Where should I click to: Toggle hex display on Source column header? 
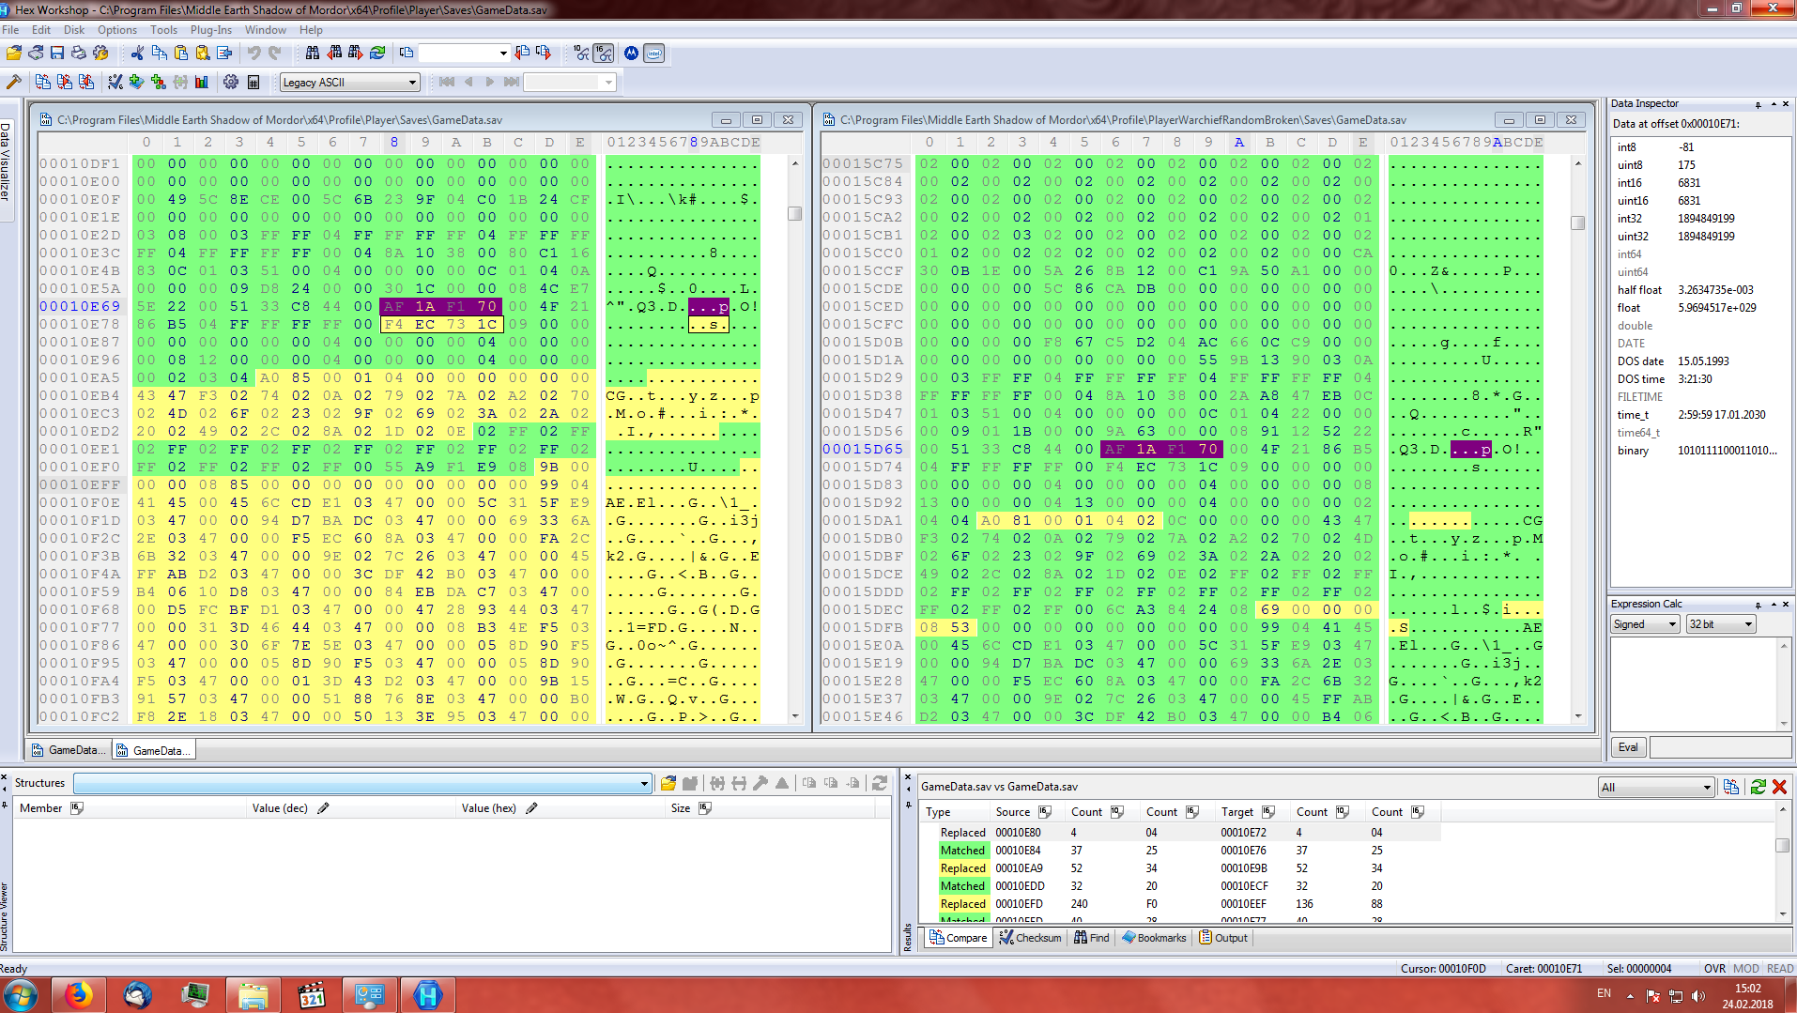point(1045,812)
